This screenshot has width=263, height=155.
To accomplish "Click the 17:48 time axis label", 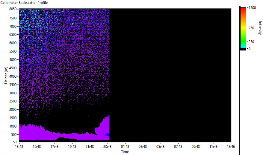I will pyautogui.click(x=54, y=147).
